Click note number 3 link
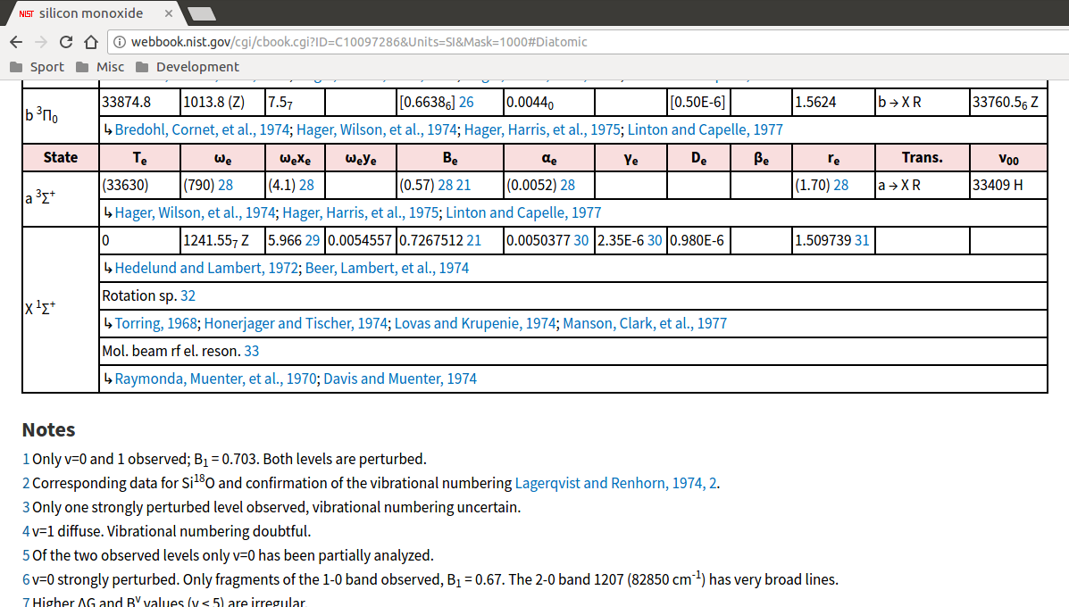 (26, 508)
